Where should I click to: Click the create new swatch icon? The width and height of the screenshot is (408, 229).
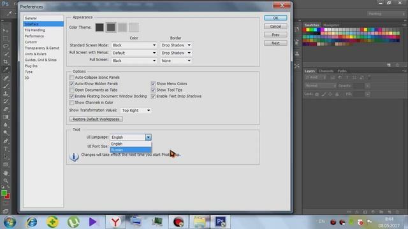pyautogui.click(x=389, y=65)
